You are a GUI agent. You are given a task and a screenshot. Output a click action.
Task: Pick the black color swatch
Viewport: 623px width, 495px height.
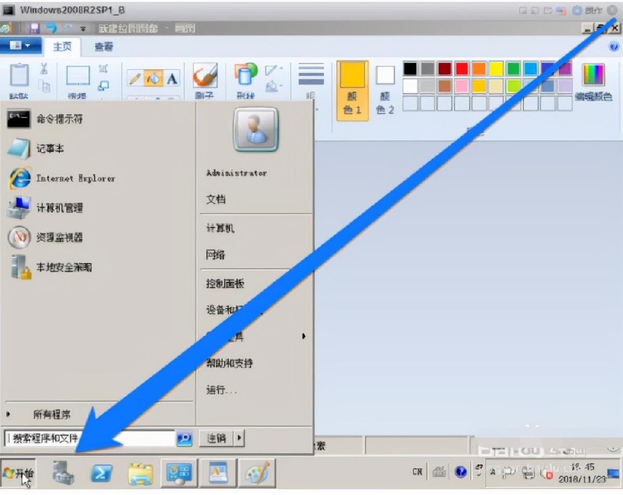(411, 69)
